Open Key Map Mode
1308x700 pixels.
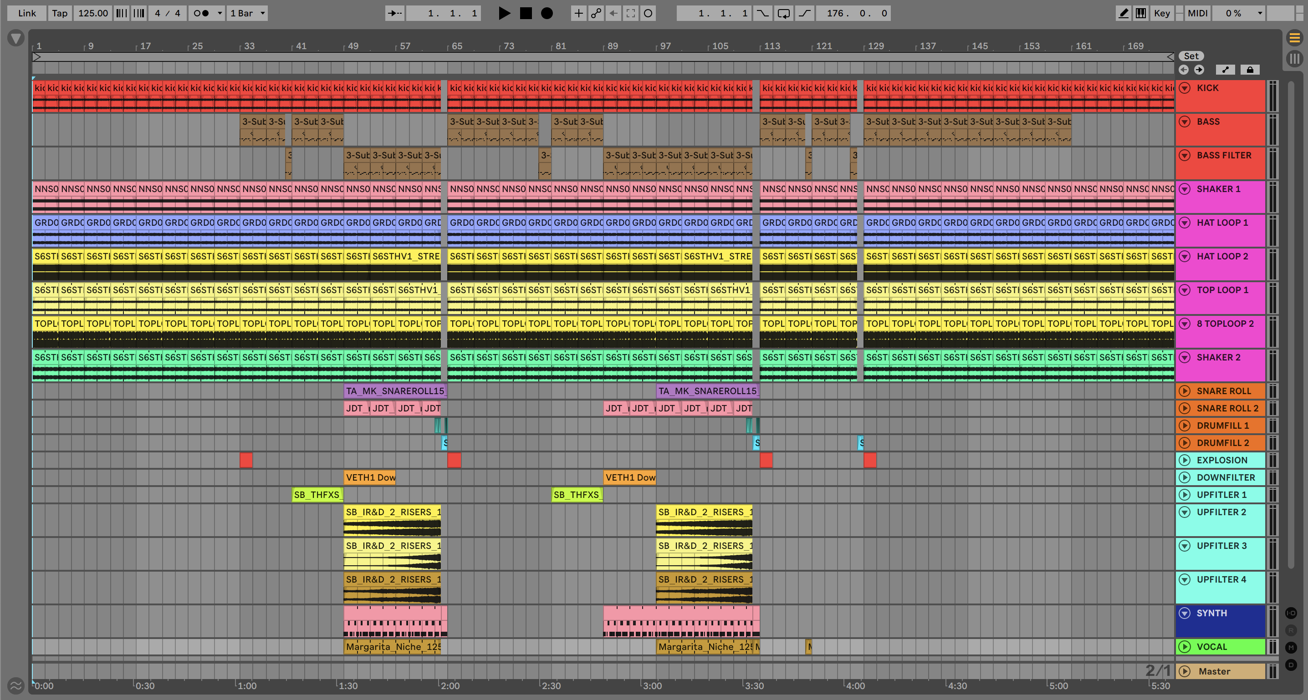[x=1161, y=13]
